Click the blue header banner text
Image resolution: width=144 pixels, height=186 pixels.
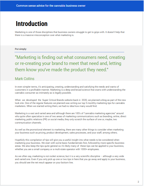click(51, 6)
